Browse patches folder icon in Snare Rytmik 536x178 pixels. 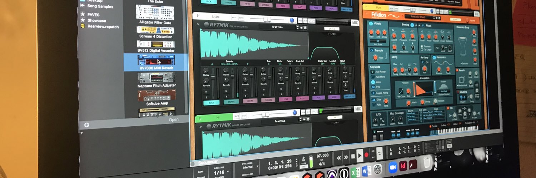pos(301,27)
